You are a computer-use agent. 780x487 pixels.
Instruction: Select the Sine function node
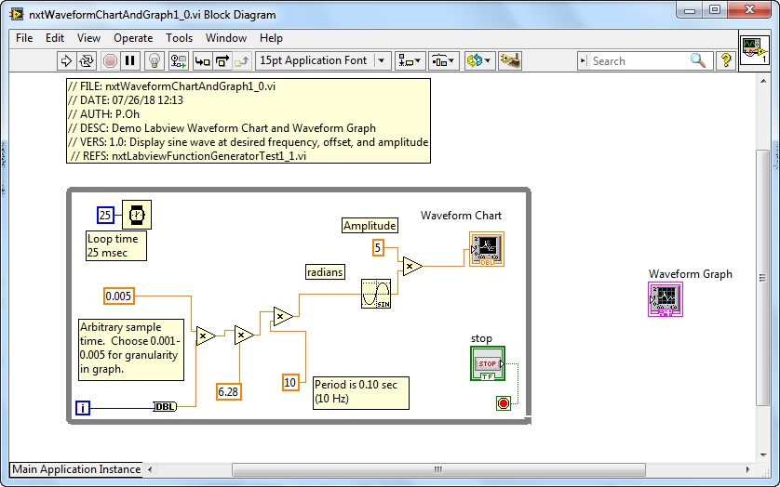click(x=376, y=294)
